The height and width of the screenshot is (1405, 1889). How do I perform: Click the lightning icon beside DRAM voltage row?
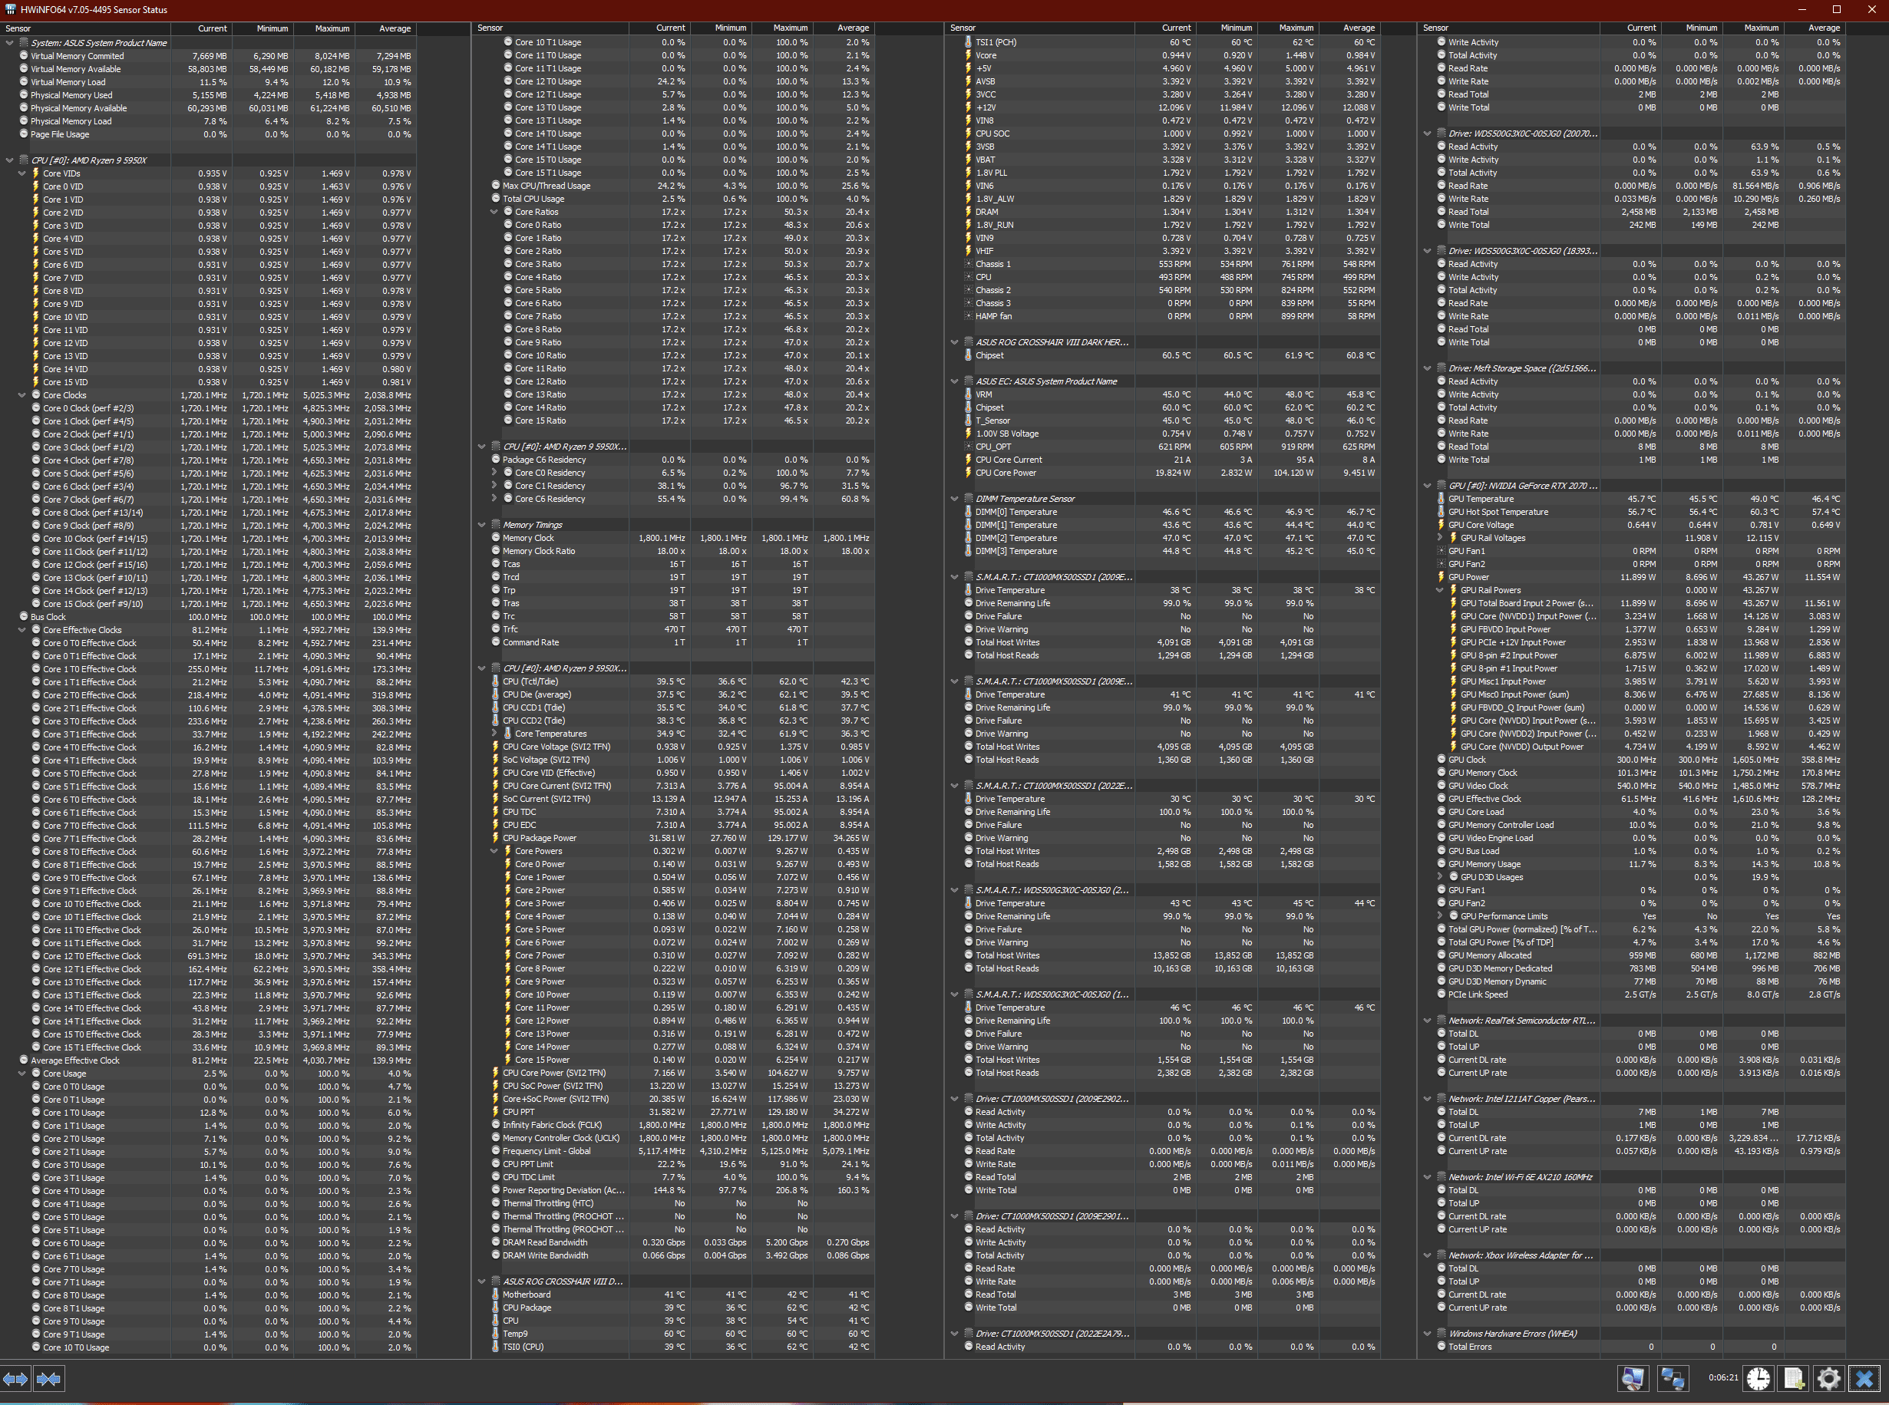pos(968,212)
